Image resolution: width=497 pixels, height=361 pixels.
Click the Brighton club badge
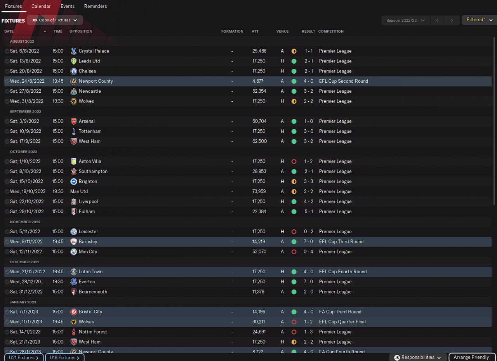[x=74, y=181]
